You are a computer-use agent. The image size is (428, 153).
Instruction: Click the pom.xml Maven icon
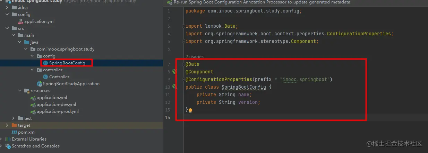coord(14,132)
